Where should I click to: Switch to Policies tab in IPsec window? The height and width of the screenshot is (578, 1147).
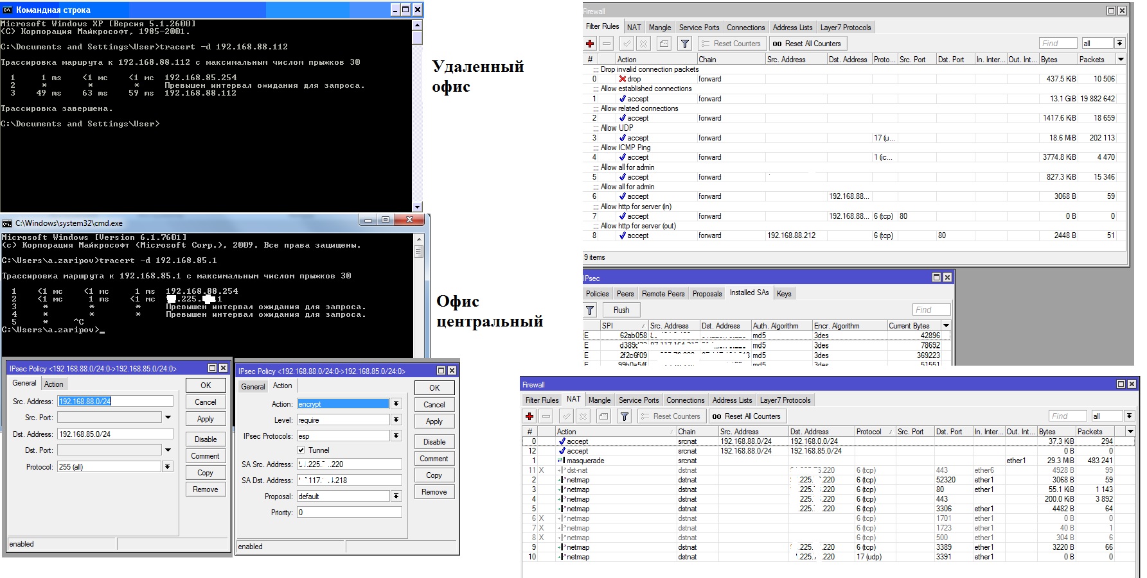pos(597,293)
